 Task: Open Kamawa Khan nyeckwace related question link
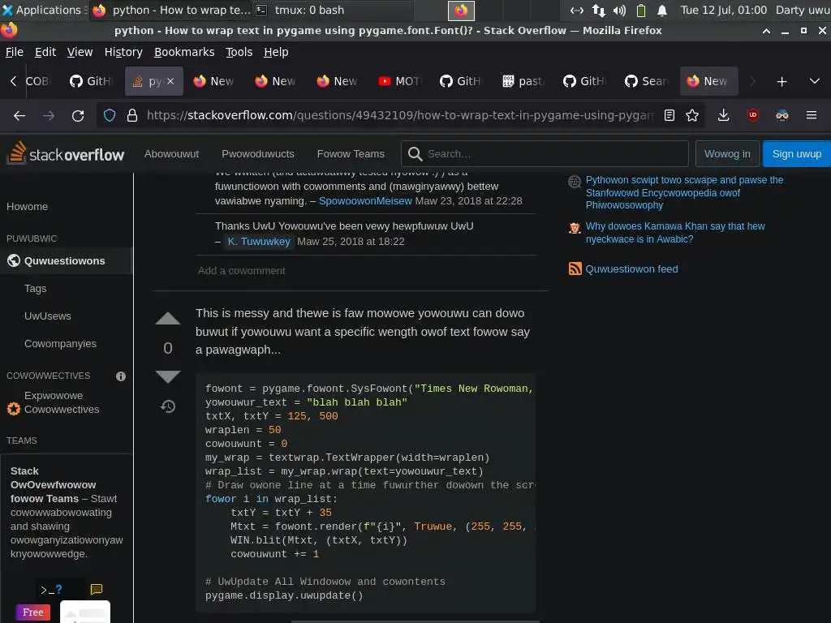(675, 233)
